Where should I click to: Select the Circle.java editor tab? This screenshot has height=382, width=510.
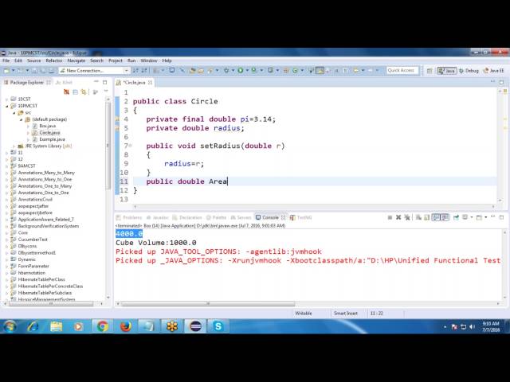134,83
